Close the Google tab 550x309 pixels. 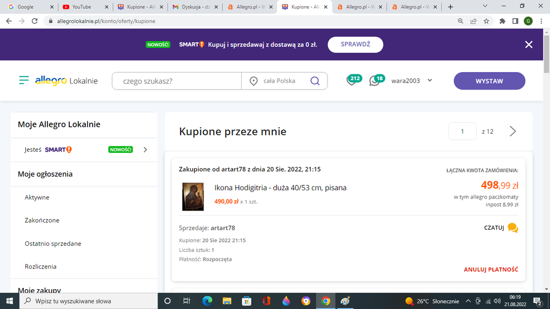tap(52, 7)
